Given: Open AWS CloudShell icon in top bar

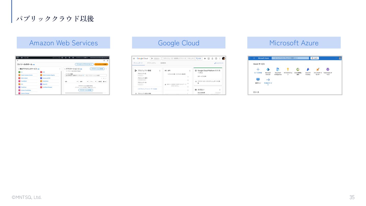Looking at the screenshot, I should click(x=62, y=58).
